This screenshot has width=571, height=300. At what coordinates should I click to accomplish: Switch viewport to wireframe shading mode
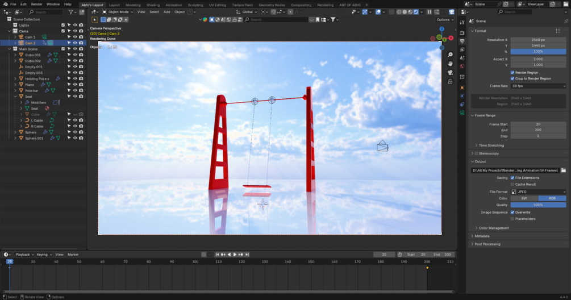point(399,12)
